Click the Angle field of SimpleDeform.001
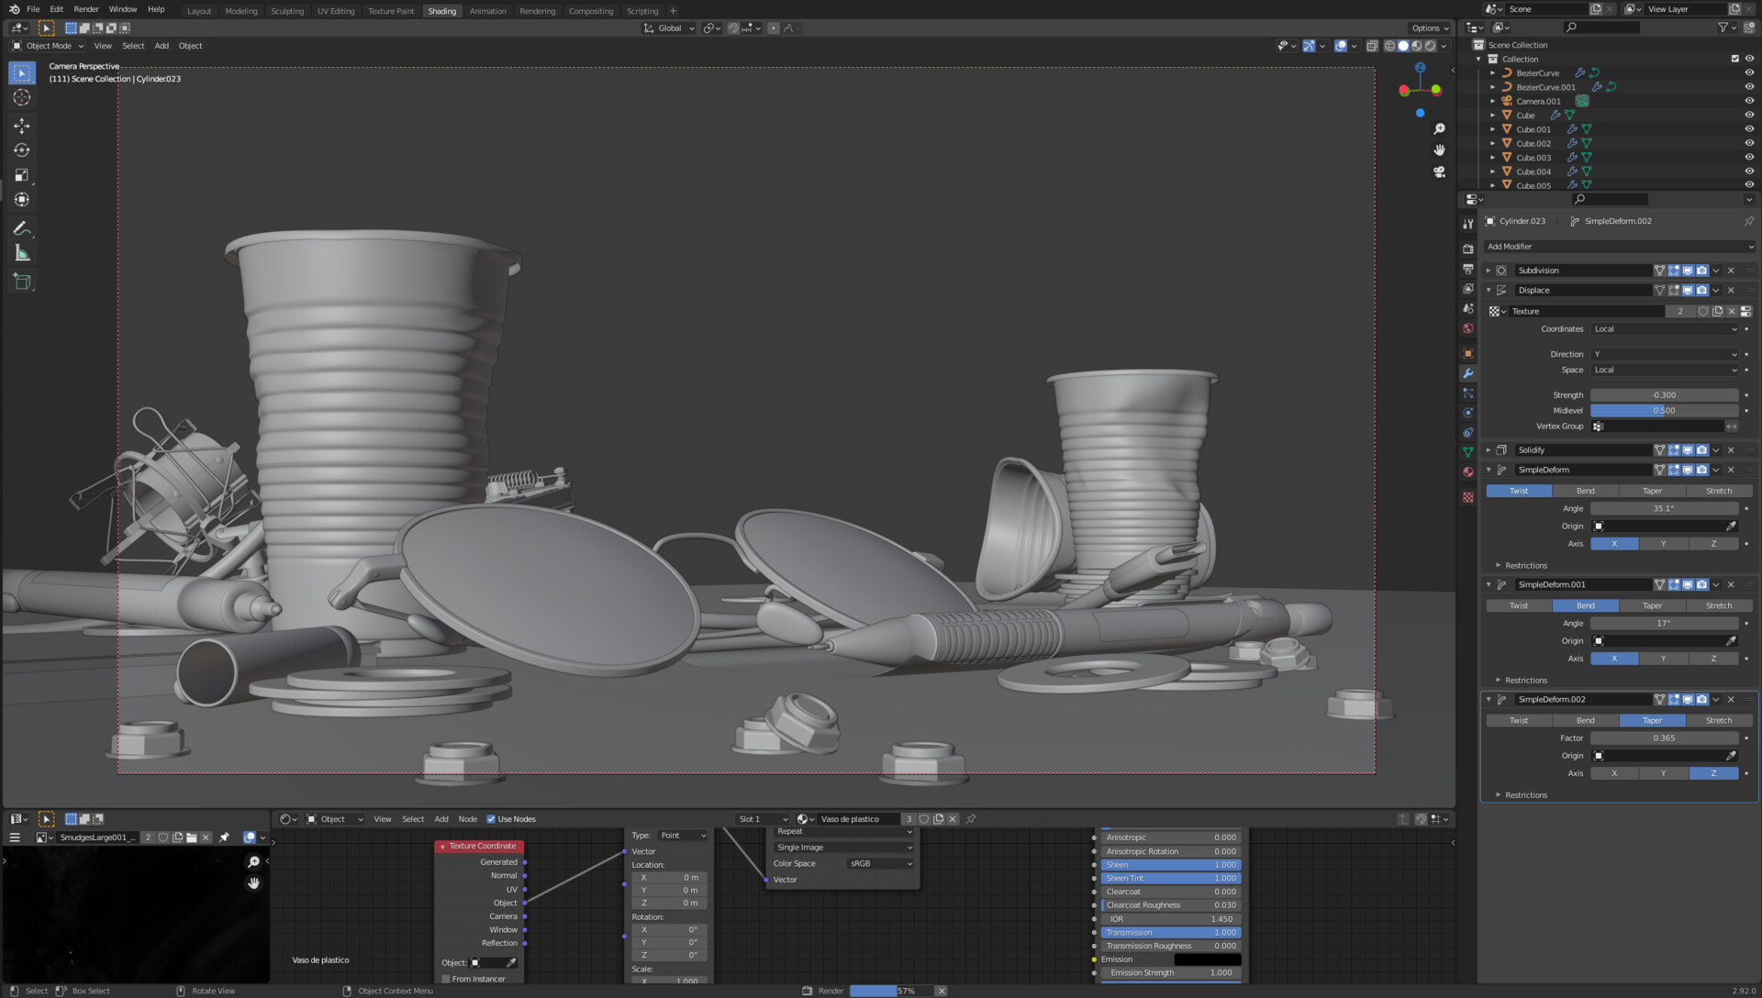The width and height of the screenshot is (1762, 998). 1666,623
